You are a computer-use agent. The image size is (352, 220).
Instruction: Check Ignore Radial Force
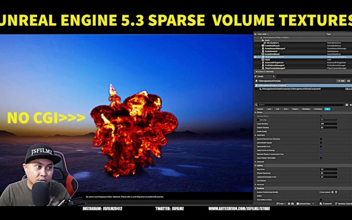pyautogui.click(x=321, y=147)
